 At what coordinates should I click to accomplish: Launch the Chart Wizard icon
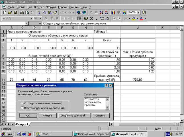pos(113,12)
